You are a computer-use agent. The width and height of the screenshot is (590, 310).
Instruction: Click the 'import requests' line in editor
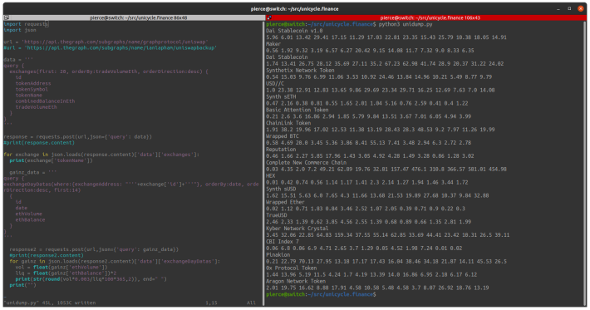[26, 24]
